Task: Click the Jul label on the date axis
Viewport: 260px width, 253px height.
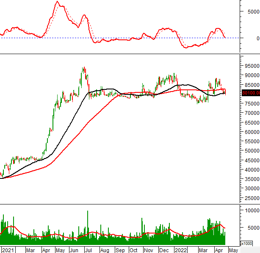Action: point(88,250)
